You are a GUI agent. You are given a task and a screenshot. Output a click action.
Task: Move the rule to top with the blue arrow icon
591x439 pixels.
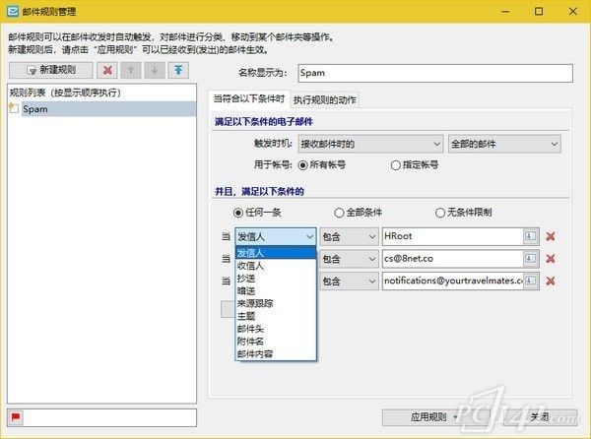(178, 70)
